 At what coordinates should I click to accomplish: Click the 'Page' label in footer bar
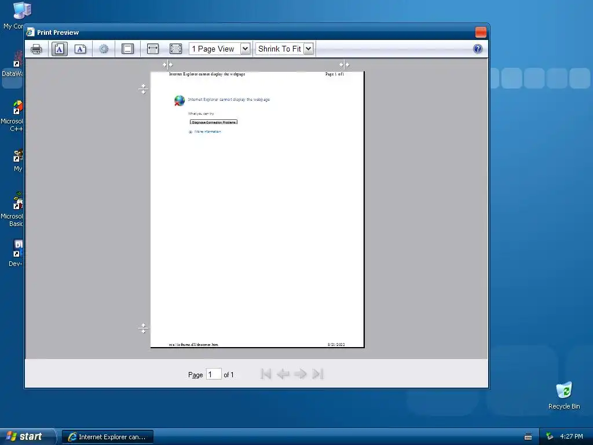pyautogui.click(x=196, y=375)
